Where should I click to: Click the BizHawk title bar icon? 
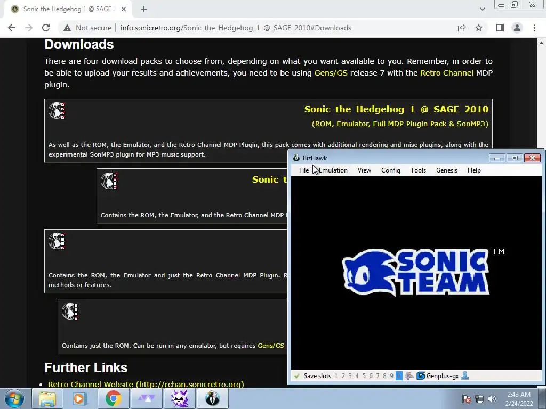[x=296, y=158]
